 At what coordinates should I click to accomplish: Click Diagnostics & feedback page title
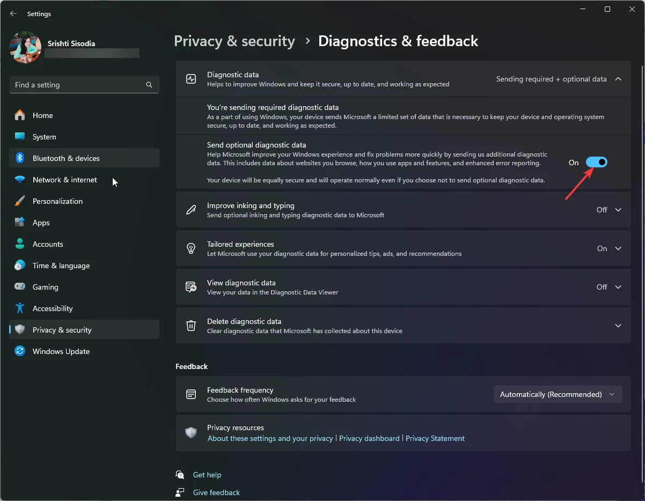point(398,41)
